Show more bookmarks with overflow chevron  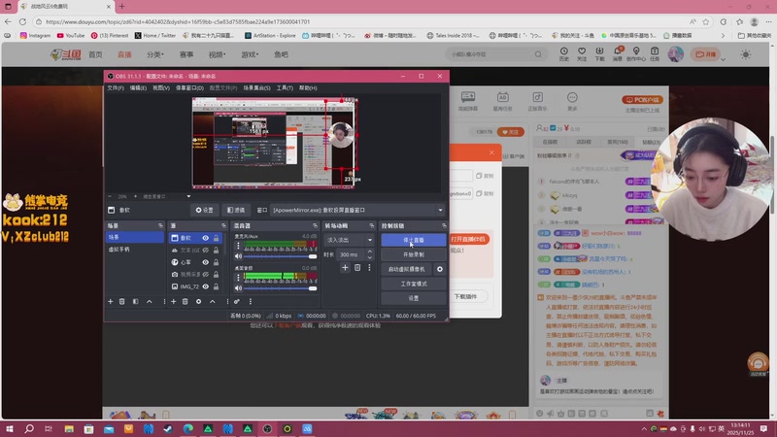coord(723,36)
